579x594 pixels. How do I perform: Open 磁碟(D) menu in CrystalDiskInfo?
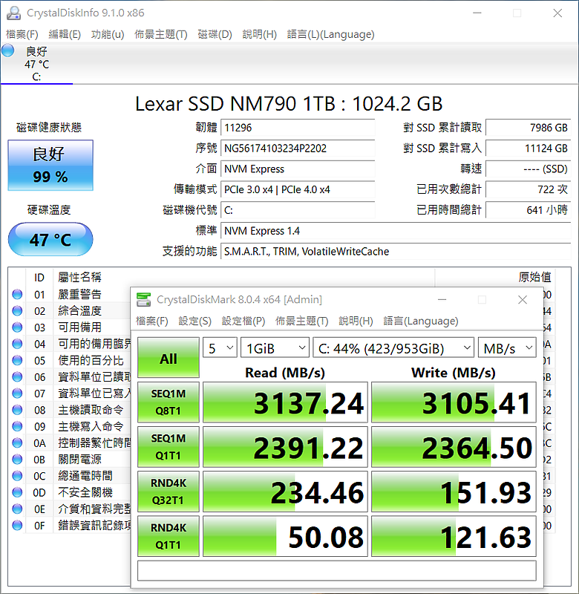[215, 34]
